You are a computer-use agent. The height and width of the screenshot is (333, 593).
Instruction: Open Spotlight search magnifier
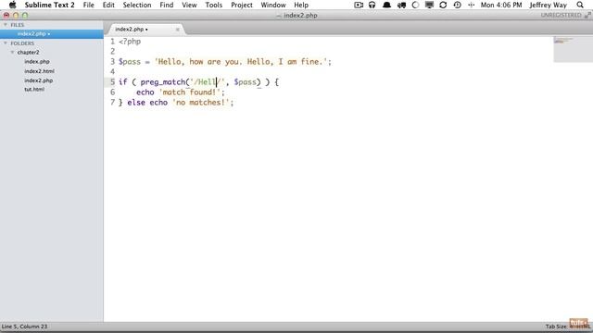point(580,5)
